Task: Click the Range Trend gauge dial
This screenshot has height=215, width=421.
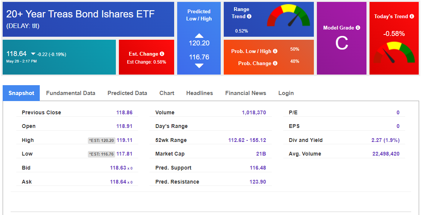Action: click(x=288, y=17)
